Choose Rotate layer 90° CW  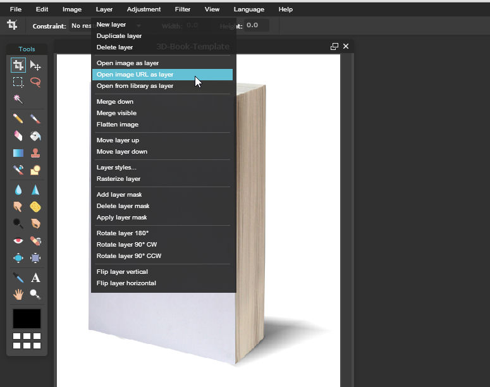162,245
